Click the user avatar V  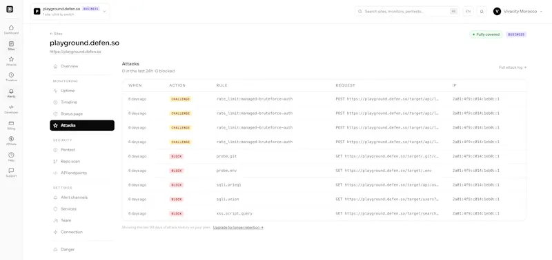497,11
